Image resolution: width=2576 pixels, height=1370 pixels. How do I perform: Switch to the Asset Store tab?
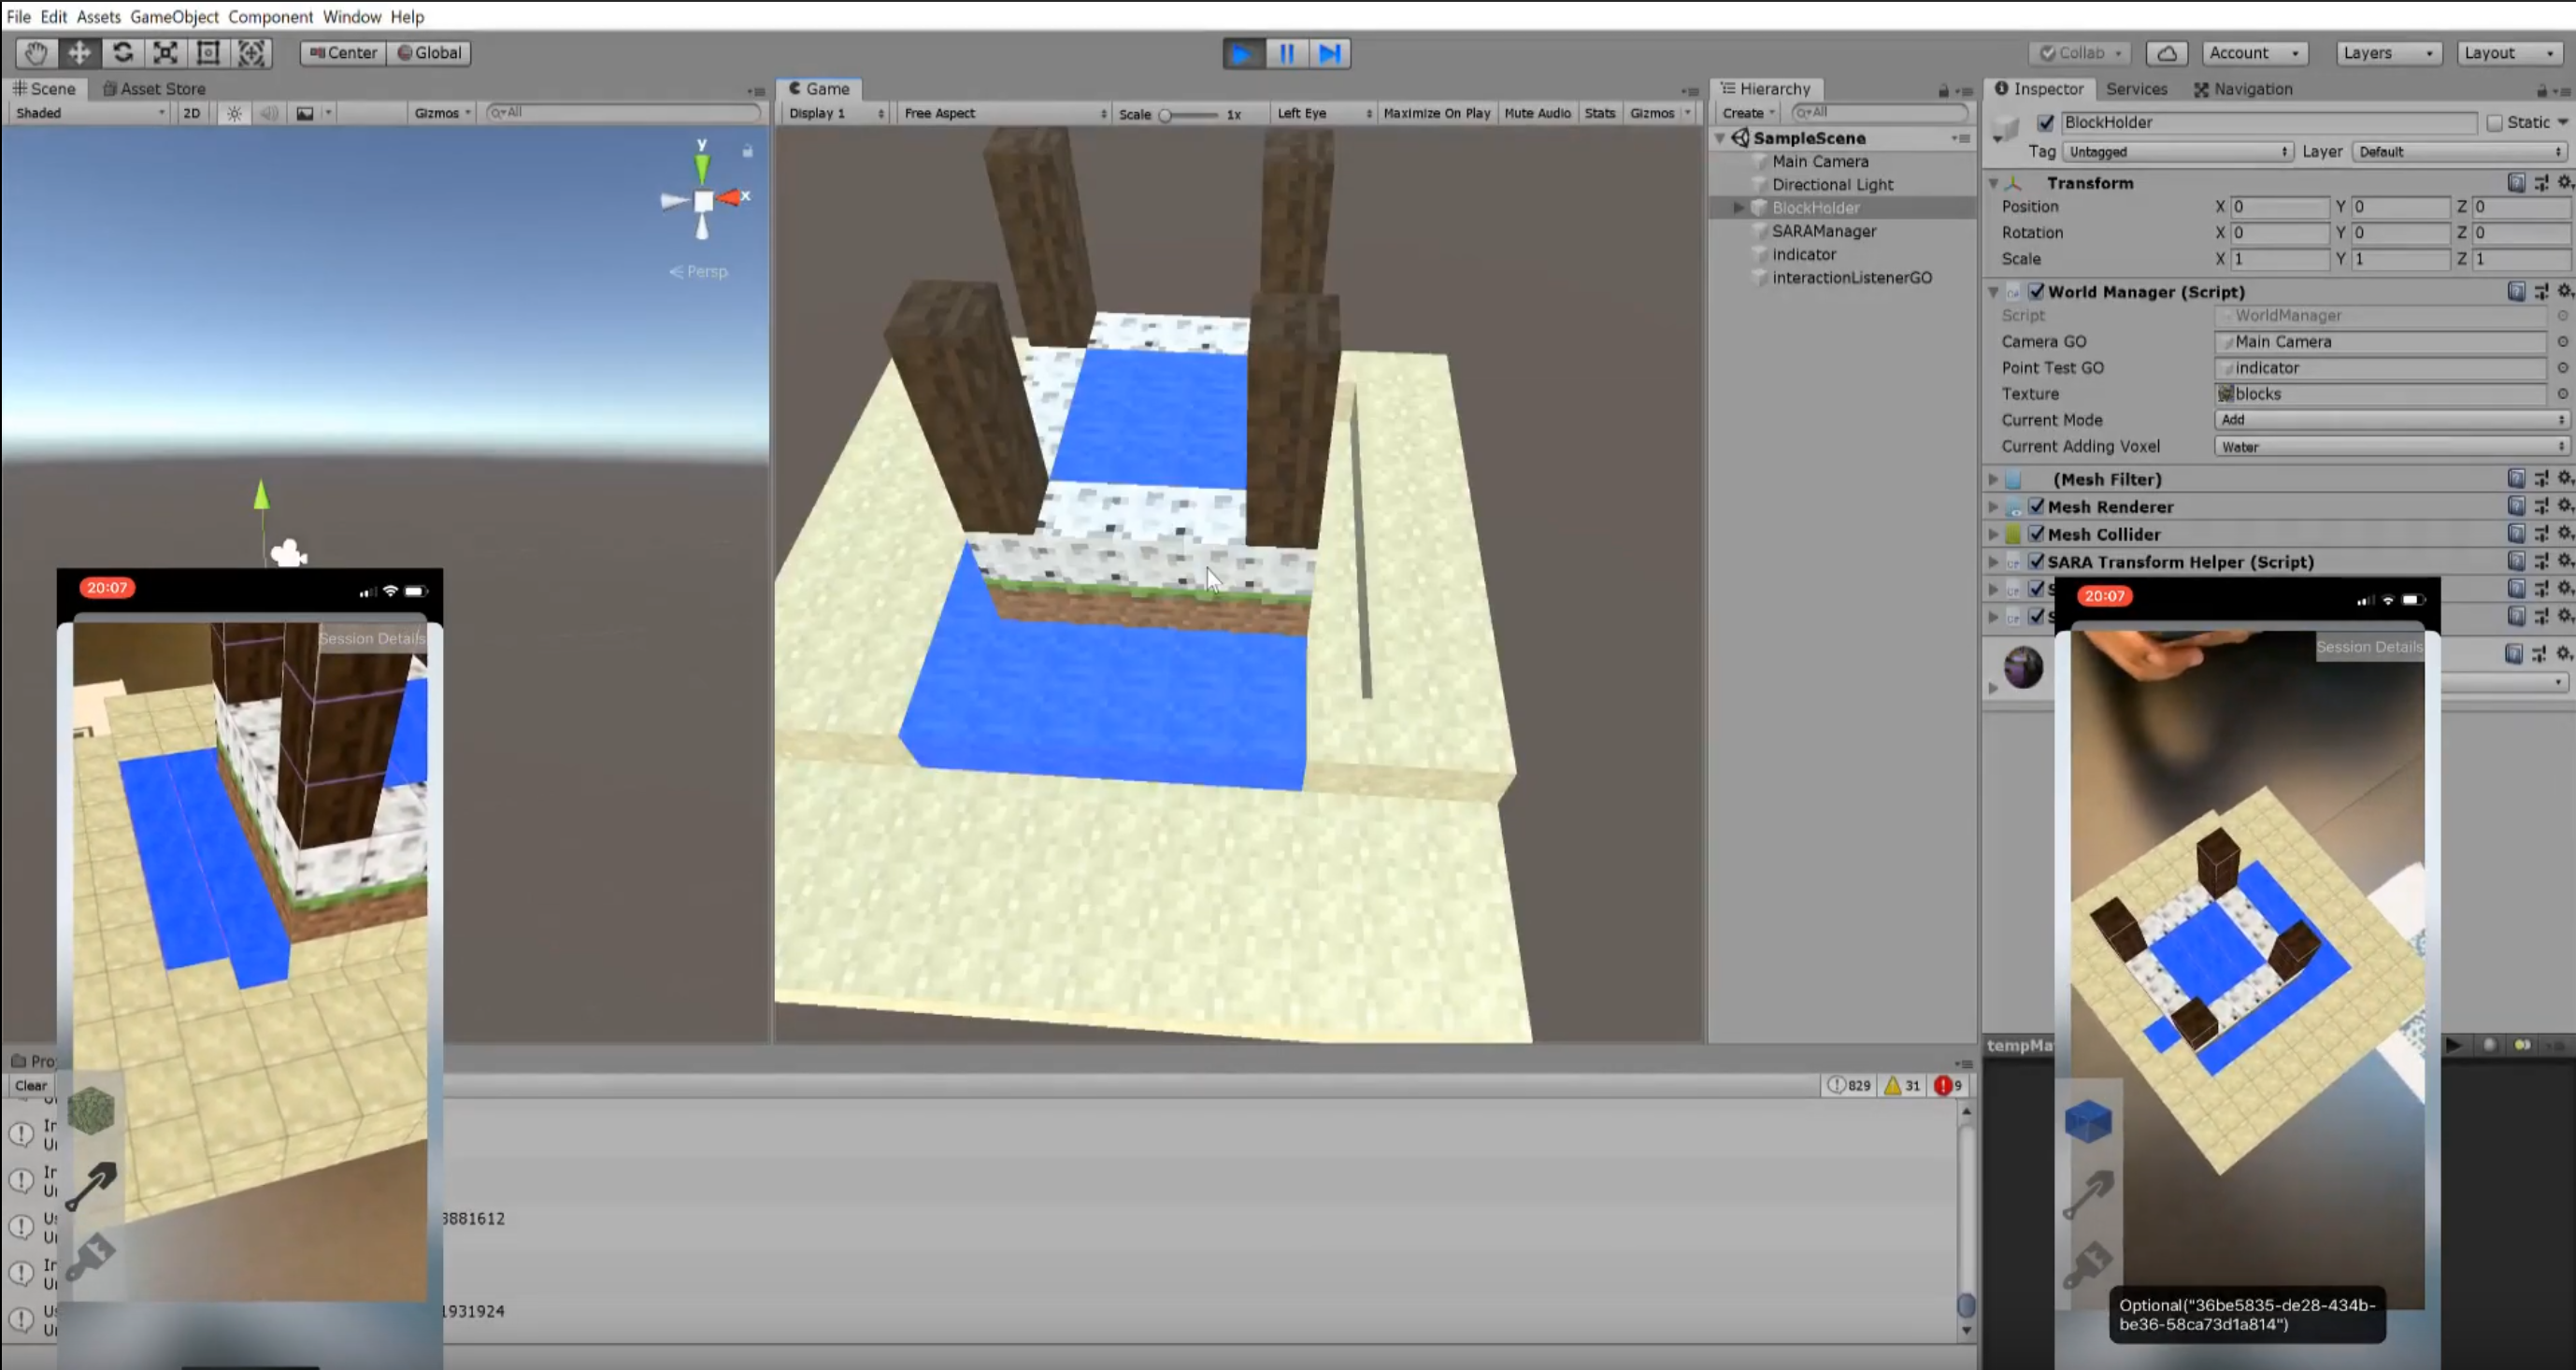click(153, 89)
